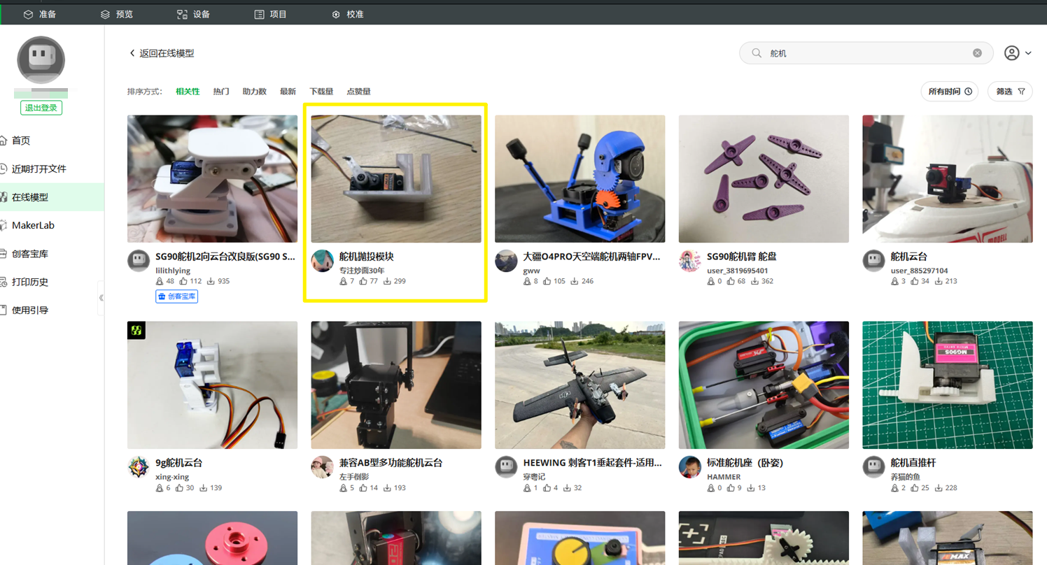Open the user account avatar menu
1047x565 pixels.
[x=1012, y=53]
